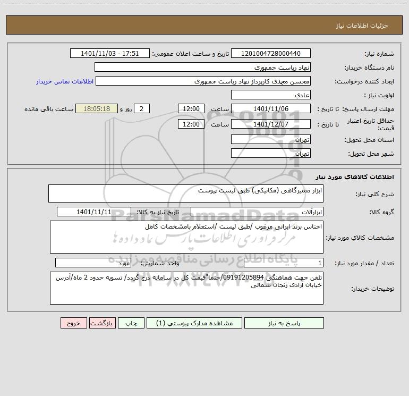409x396 pixels.
Task: Click quantity field containing '1'
Action: click(284, 263)
